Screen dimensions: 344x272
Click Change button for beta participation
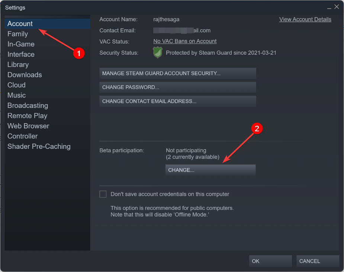210,170
